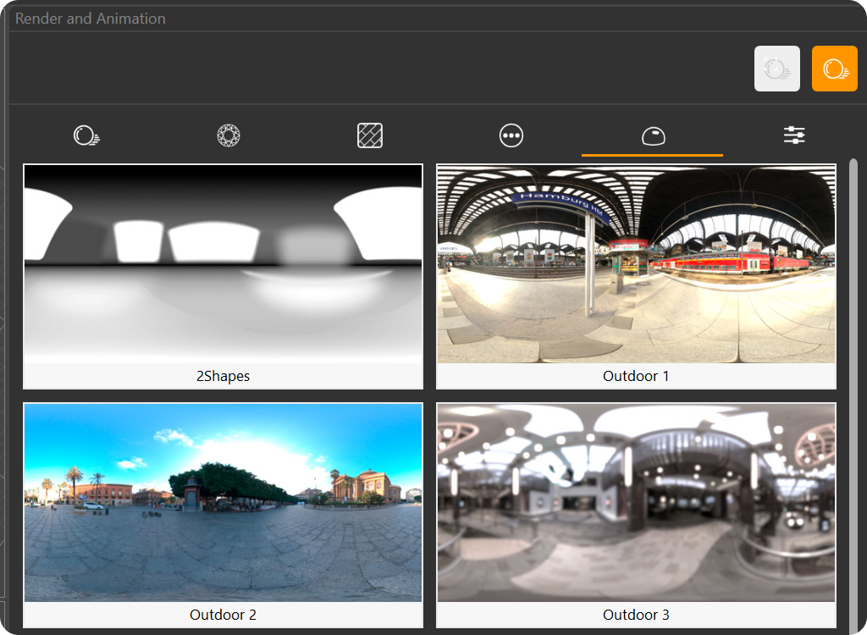Click the "2Shapes" caption label
Image resolution: width=867 pixels, height=635 pixels.
(x=223, y=376)
